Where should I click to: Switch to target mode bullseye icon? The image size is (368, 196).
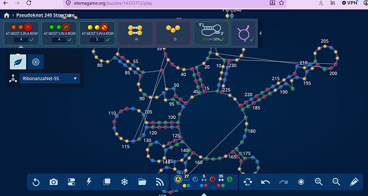(36, 62)
